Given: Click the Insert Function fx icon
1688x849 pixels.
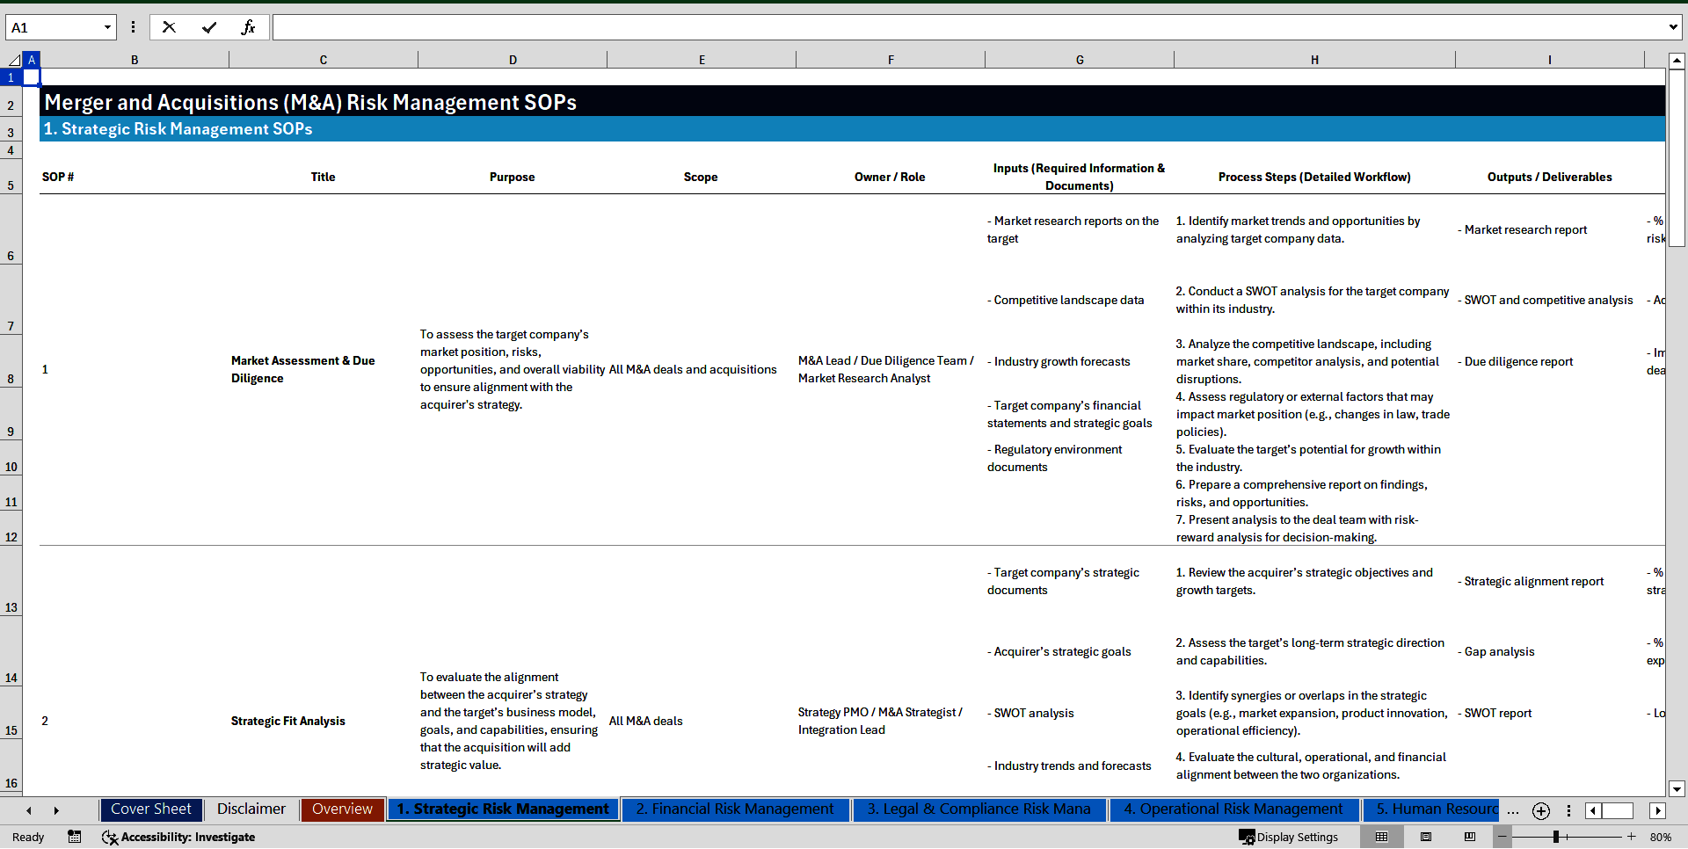Looking at the screenshot, I should click(x=249, y=26).
